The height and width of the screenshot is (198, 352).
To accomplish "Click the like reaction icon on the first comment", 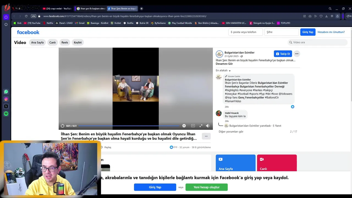I will click(293, 107).
